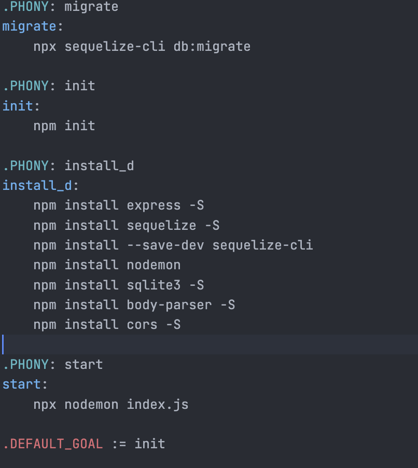
Task: Click the 'npm install express -S' line
Action: [118, 205]
